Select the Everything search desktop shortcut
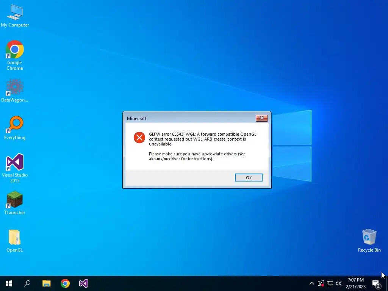Image resolution: width=388 pixels, height=291 pixels. (x=15, y=128)
